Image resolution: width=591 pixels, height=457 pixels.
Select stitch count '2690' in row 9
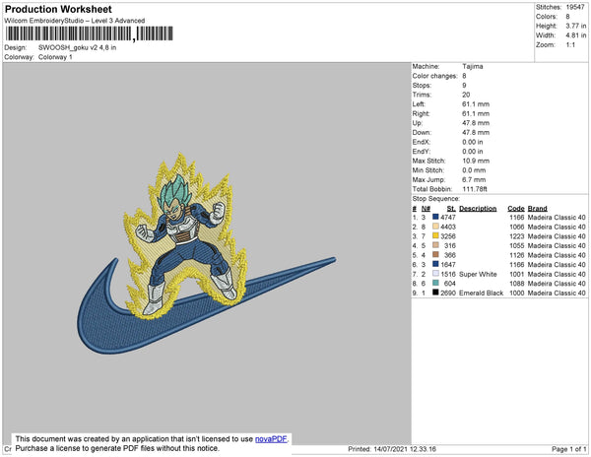pos(448,294)
